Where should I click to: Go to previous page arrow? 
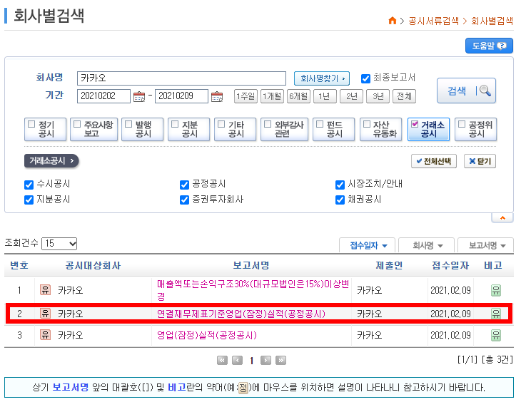[237, 360]
